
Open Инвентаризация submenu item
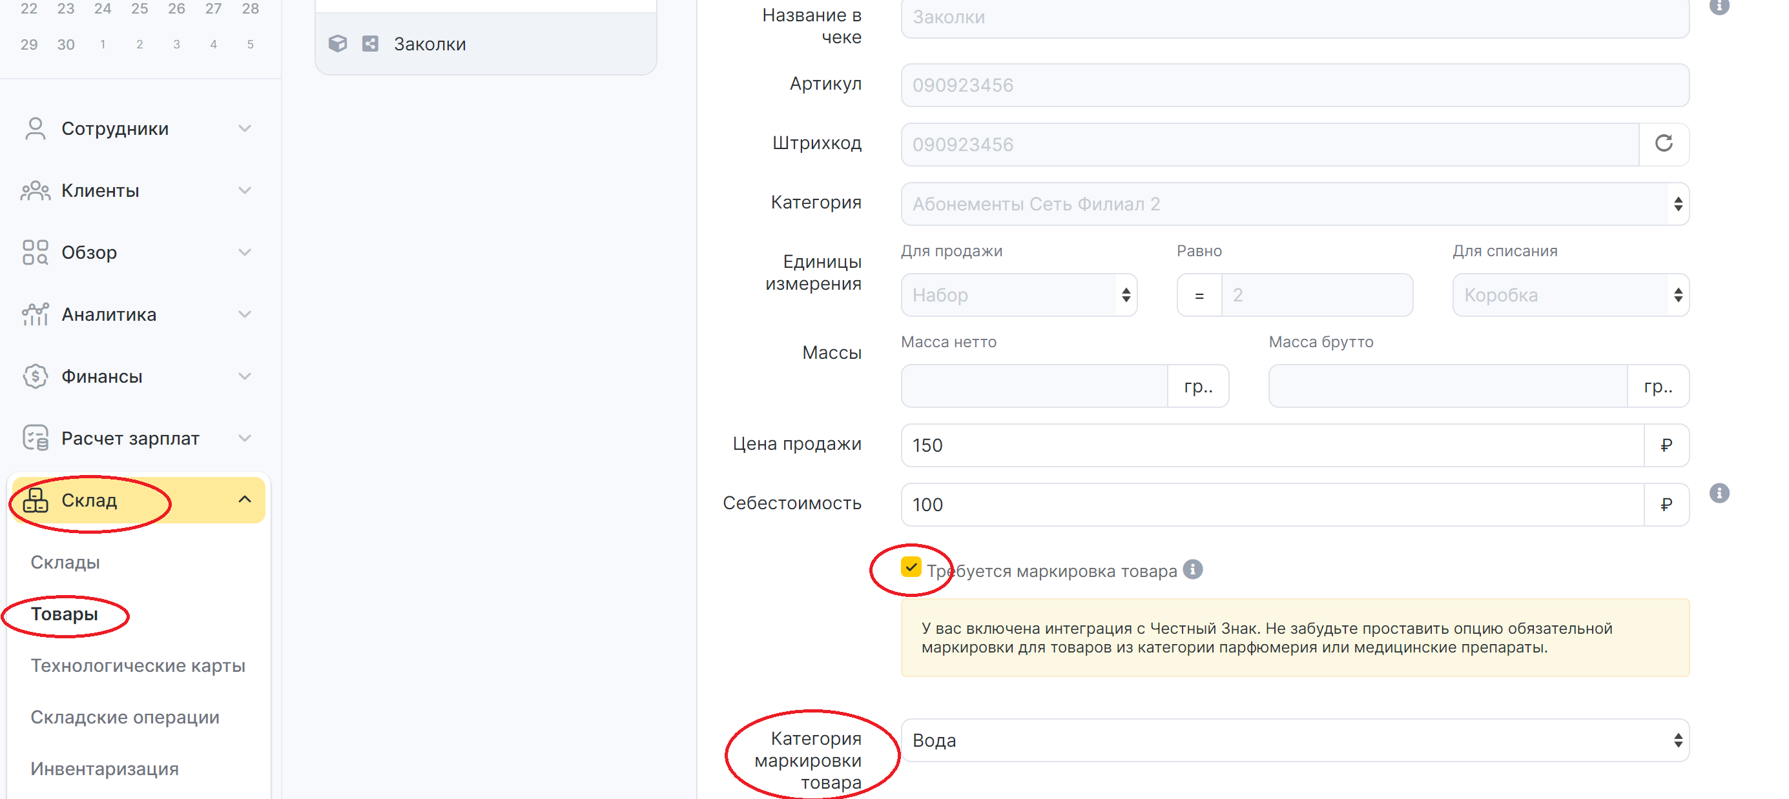(x=104, y=769)
